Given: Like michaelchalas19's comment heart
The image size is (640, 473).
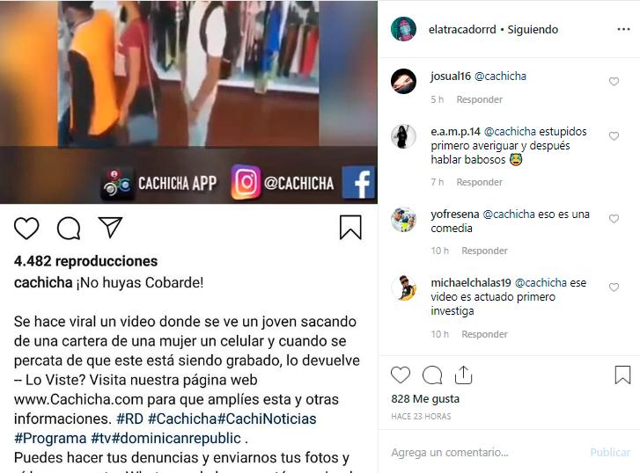Looking at the screenshot, I should [614, 287].
